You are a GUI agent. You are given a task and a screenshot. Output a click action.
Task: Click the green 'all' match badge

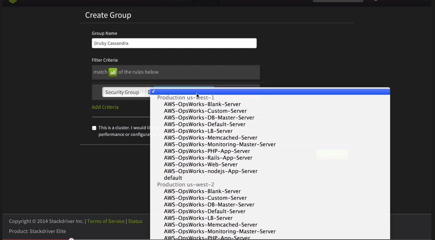tap(113, 72)
